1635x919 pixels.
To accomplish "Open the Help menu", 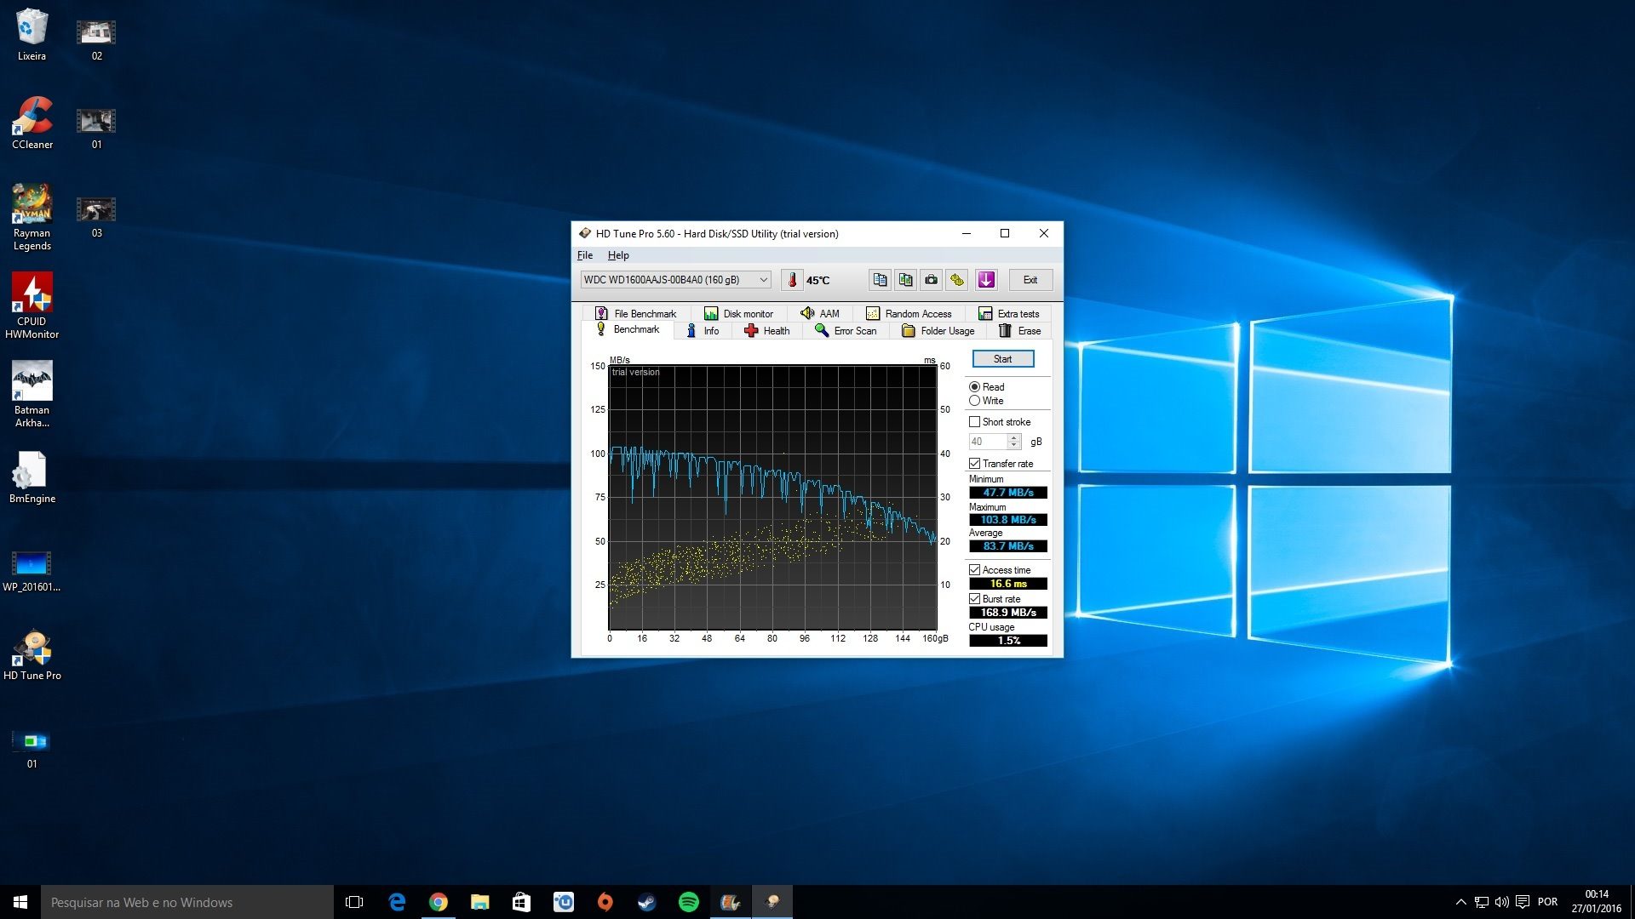I will click(x=618, y=255).
